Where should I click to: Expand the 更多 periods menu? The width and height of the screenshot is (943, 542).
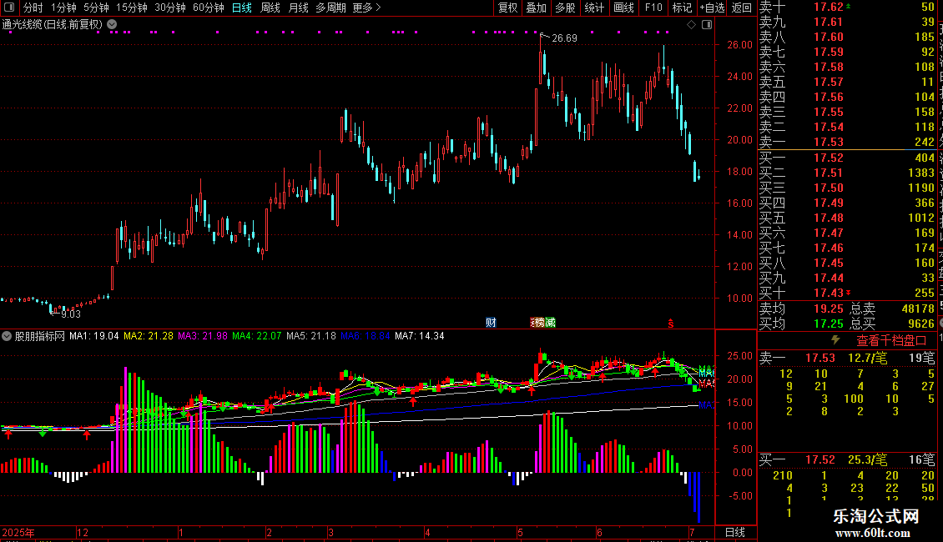(366, 8)
